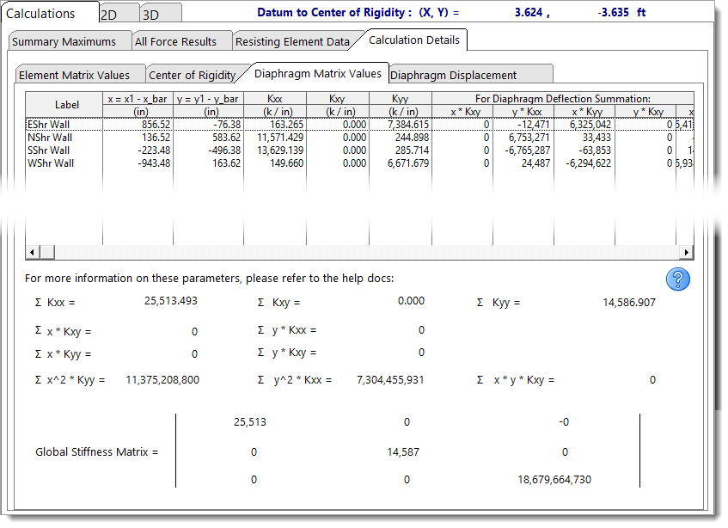The height and width of the screenshot is (528, 728).
Task: Click the -6,765,287 y * Kxx cell
Action: pos(523,150)
